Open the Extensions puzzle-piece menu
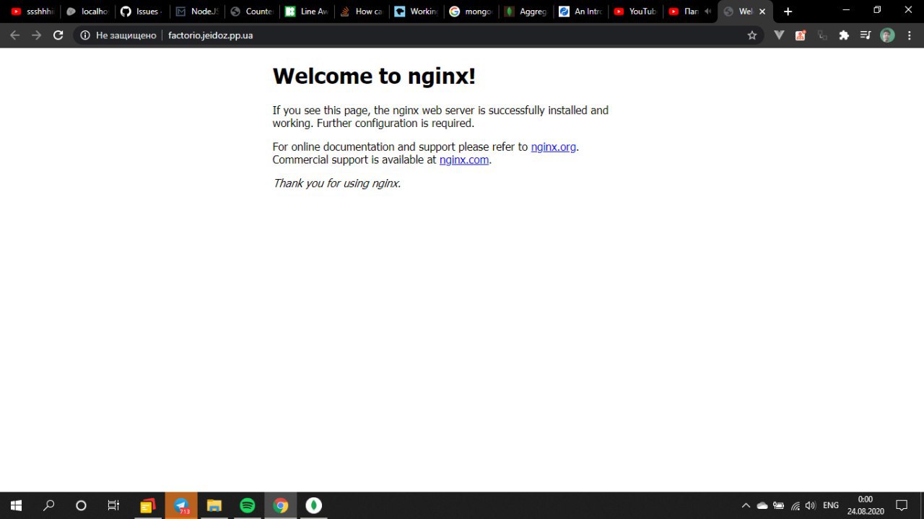This screenshot has height=519, width=924. [x=844, y=35]
